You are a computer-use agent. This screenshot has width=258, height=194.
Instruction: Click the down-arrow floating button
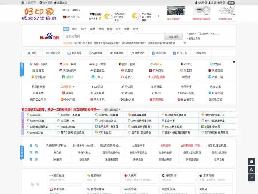(252, 178)
